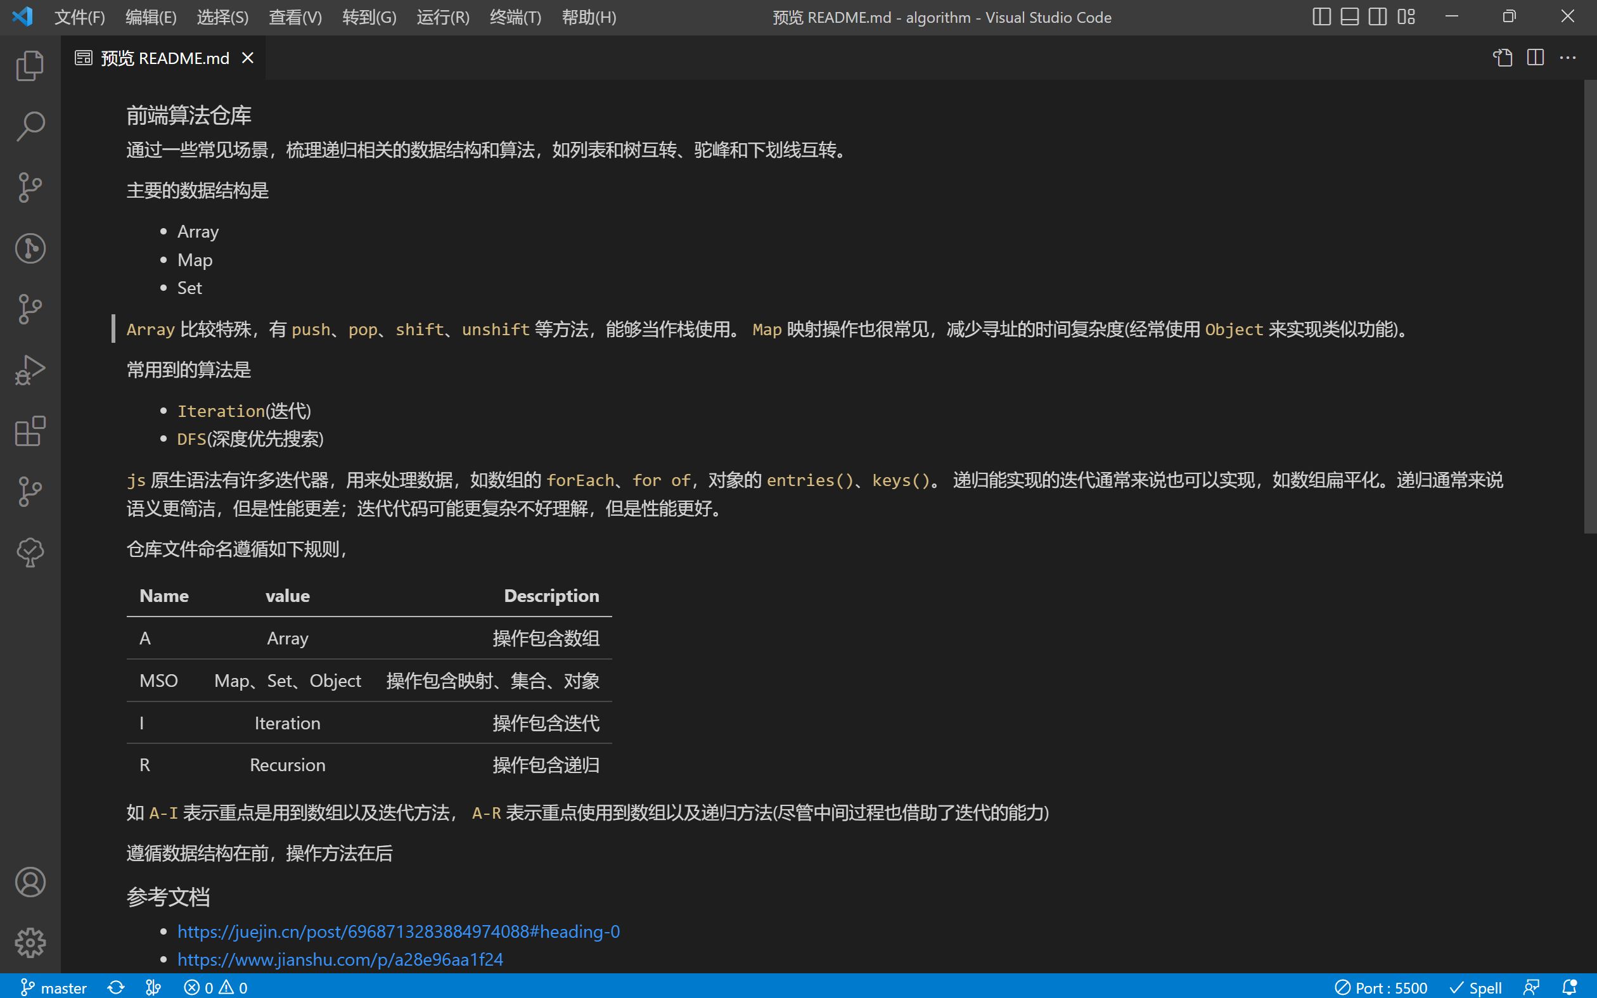Viewport: 1597px width, 998px height.
Task: Click the DFS(深度优先搜索) list item
Action: click(x=251, y=439)
